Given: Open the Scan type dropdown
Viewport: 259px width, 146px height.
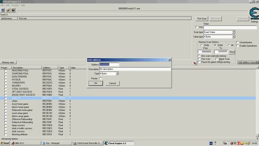Looking at the screenshot, I should 234,32.
